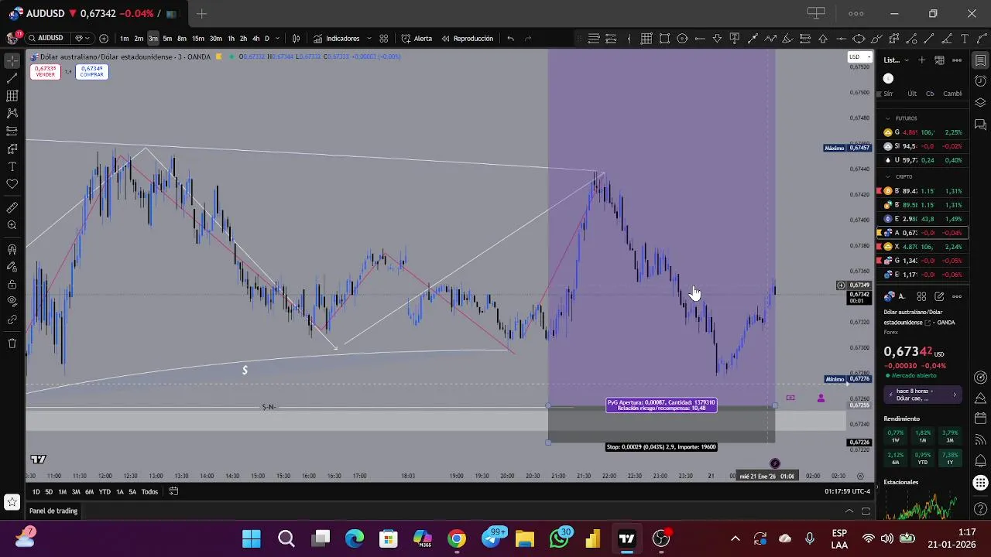Viewport: 991px width, 557px height.
Task: Collapse the CRIPTO watchlist section
Action: [889, 176]
